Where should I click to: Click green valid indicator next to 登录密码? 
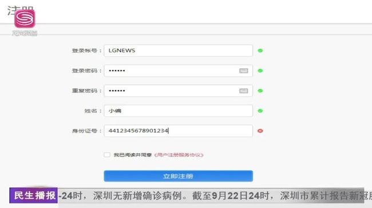260,70
